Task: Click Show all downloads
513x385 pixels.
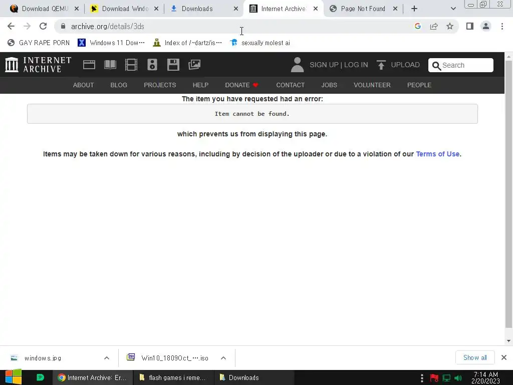Action: click(475, 357)
